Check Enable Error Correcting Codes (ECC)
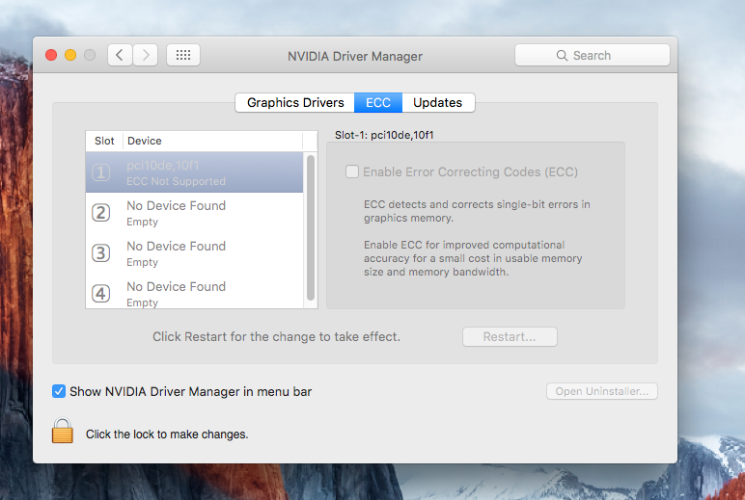 [x=352, y=171]
